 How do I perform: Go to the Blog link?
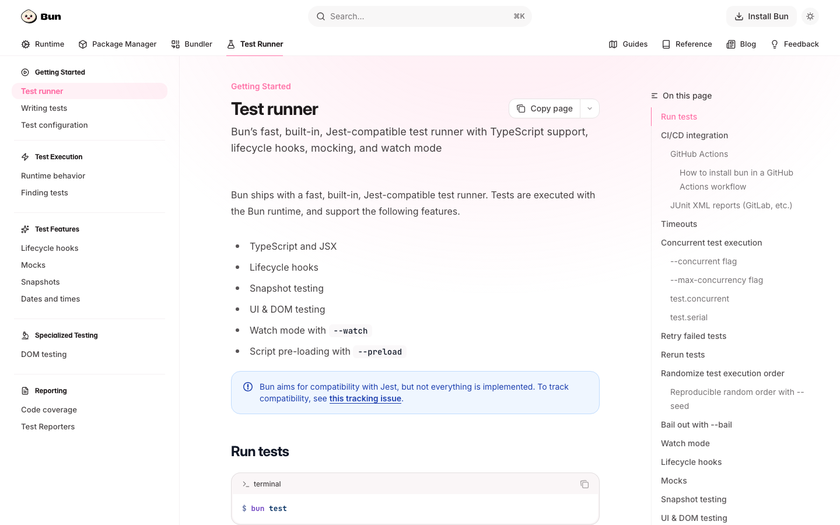741,44
